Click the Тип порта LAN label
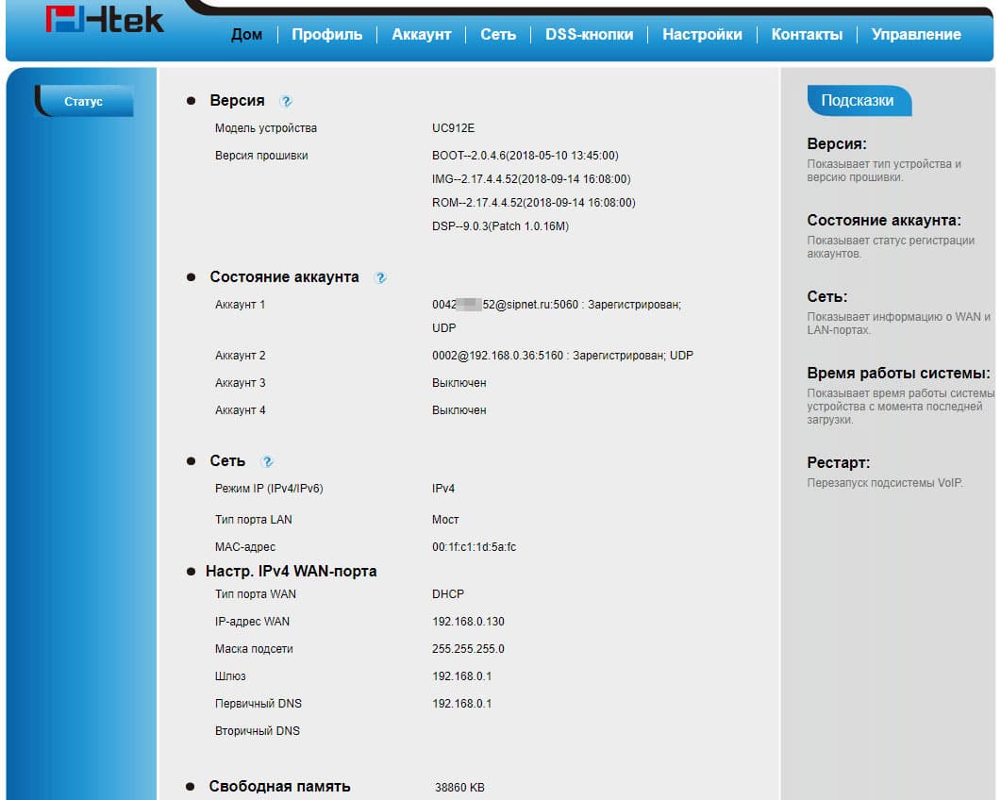 (254, 520)
